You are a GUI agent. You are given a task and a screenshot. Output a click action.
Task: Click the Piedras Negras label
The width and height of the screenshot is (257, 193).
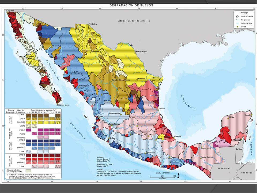pos(141,52)
